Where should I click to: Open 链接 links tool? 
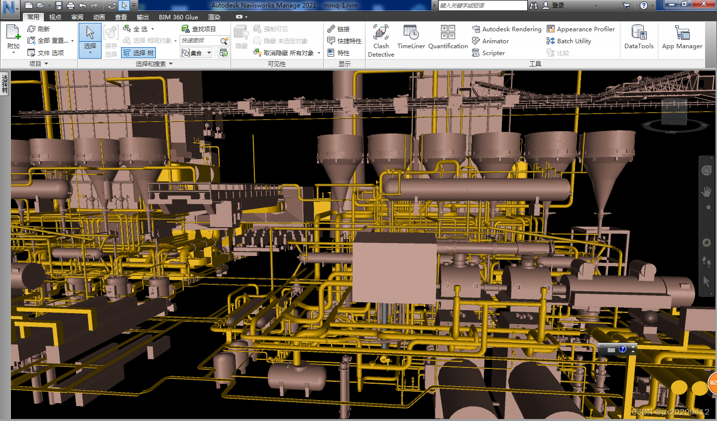pos(339,29)
